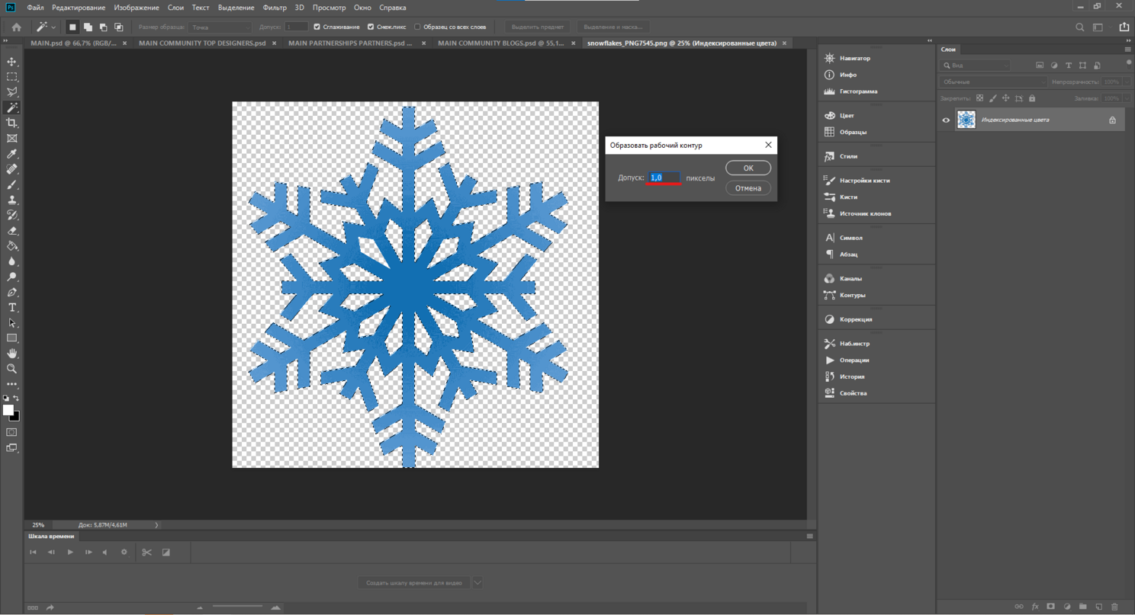Open the layer filter Вид dropdown

(976, 66)
